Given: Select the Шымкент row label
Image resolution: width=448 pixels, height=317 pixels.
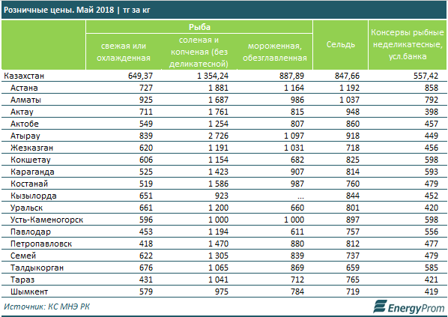Looking at the screenshot, I should click(29, 292).
